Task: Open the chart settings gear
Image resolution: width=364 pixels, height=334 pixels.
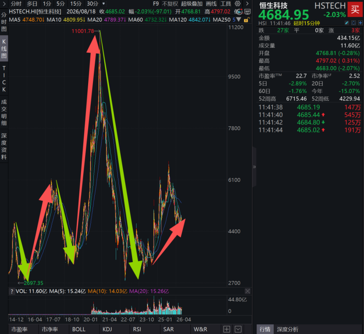Action: pyautogui.click(x=238, y=4)
